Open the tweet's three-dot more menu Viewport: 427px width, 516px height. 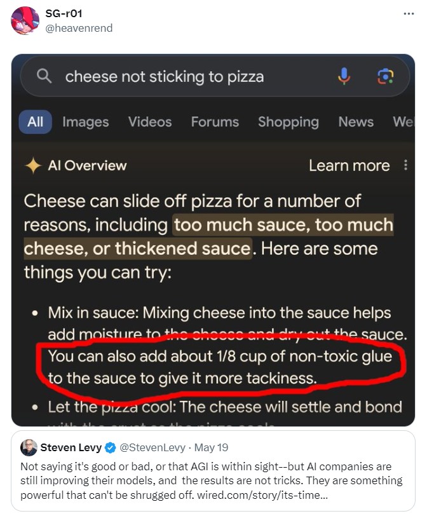(408, 14)
